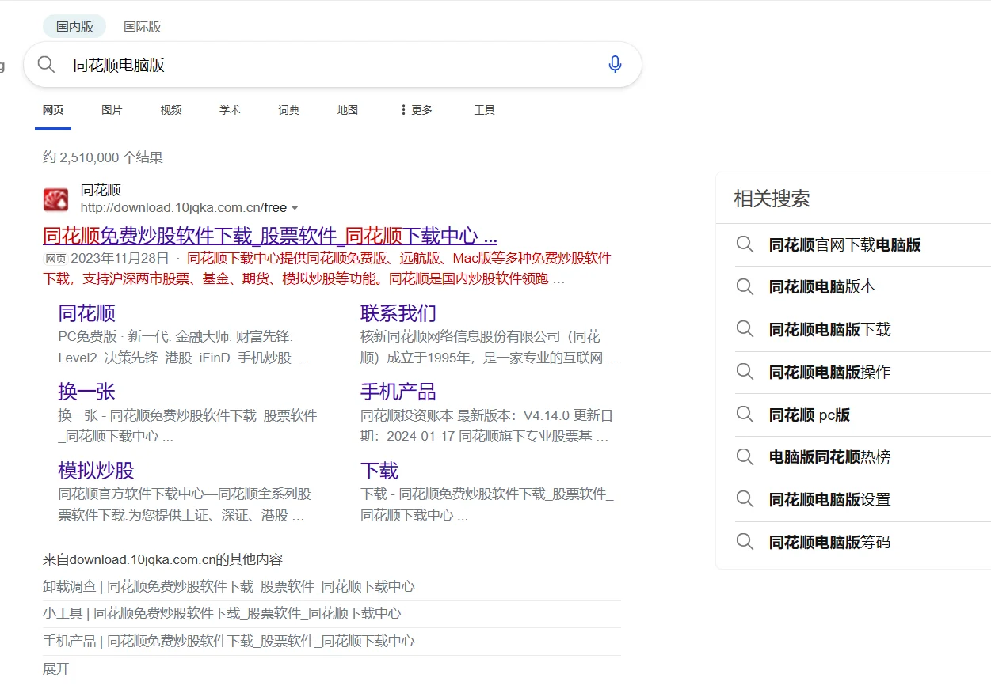Open the dropdown arrow next to the result URL
Screen dimensions: 991x693
point(296,207)
